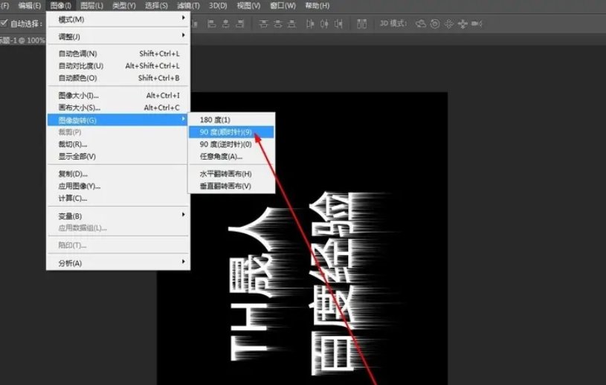Image resolution: width=606 pixels, height=385 pixels.
Task: Open the 图像(I) menu
Action: point(61,6)
